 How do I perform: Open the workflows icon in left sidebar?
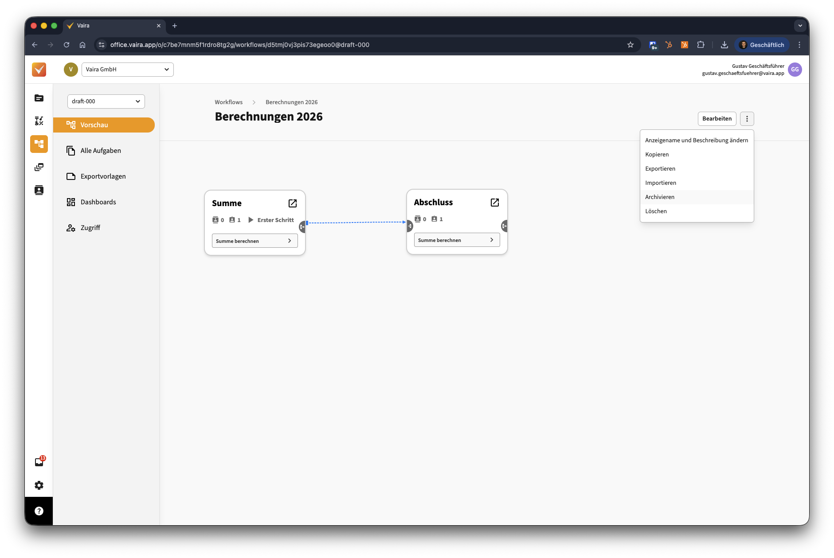(39, 144)
